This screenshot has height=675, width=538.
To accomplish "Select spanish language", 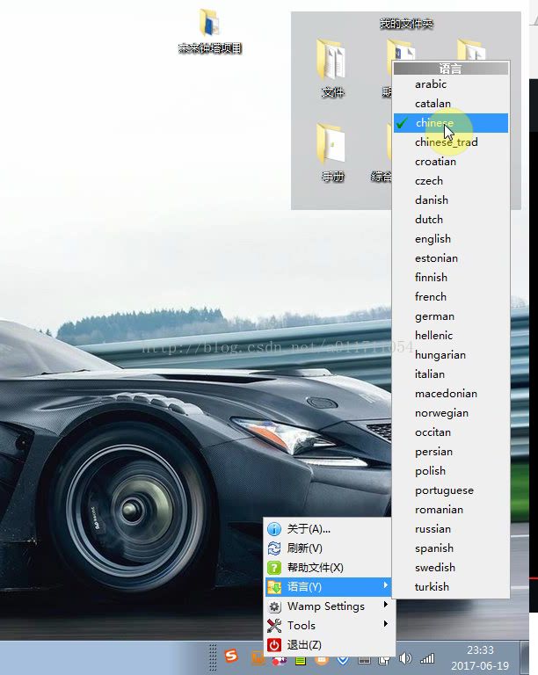I will tap(451, 548).
